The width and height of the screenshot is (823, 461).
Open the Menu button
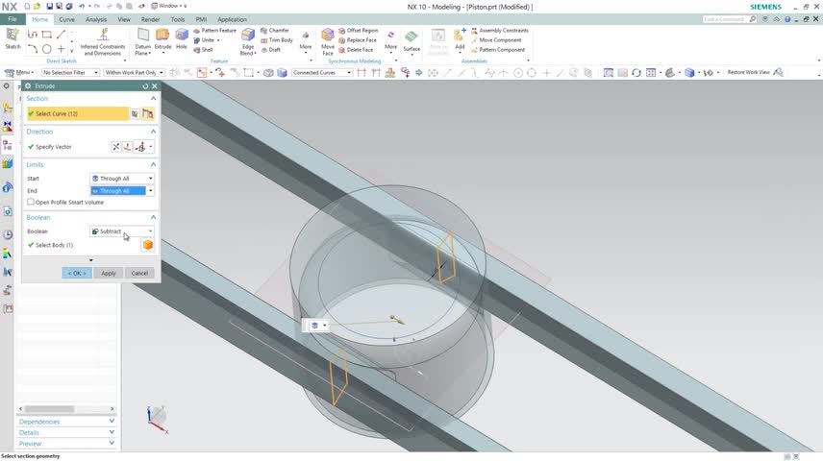[19, 72]
